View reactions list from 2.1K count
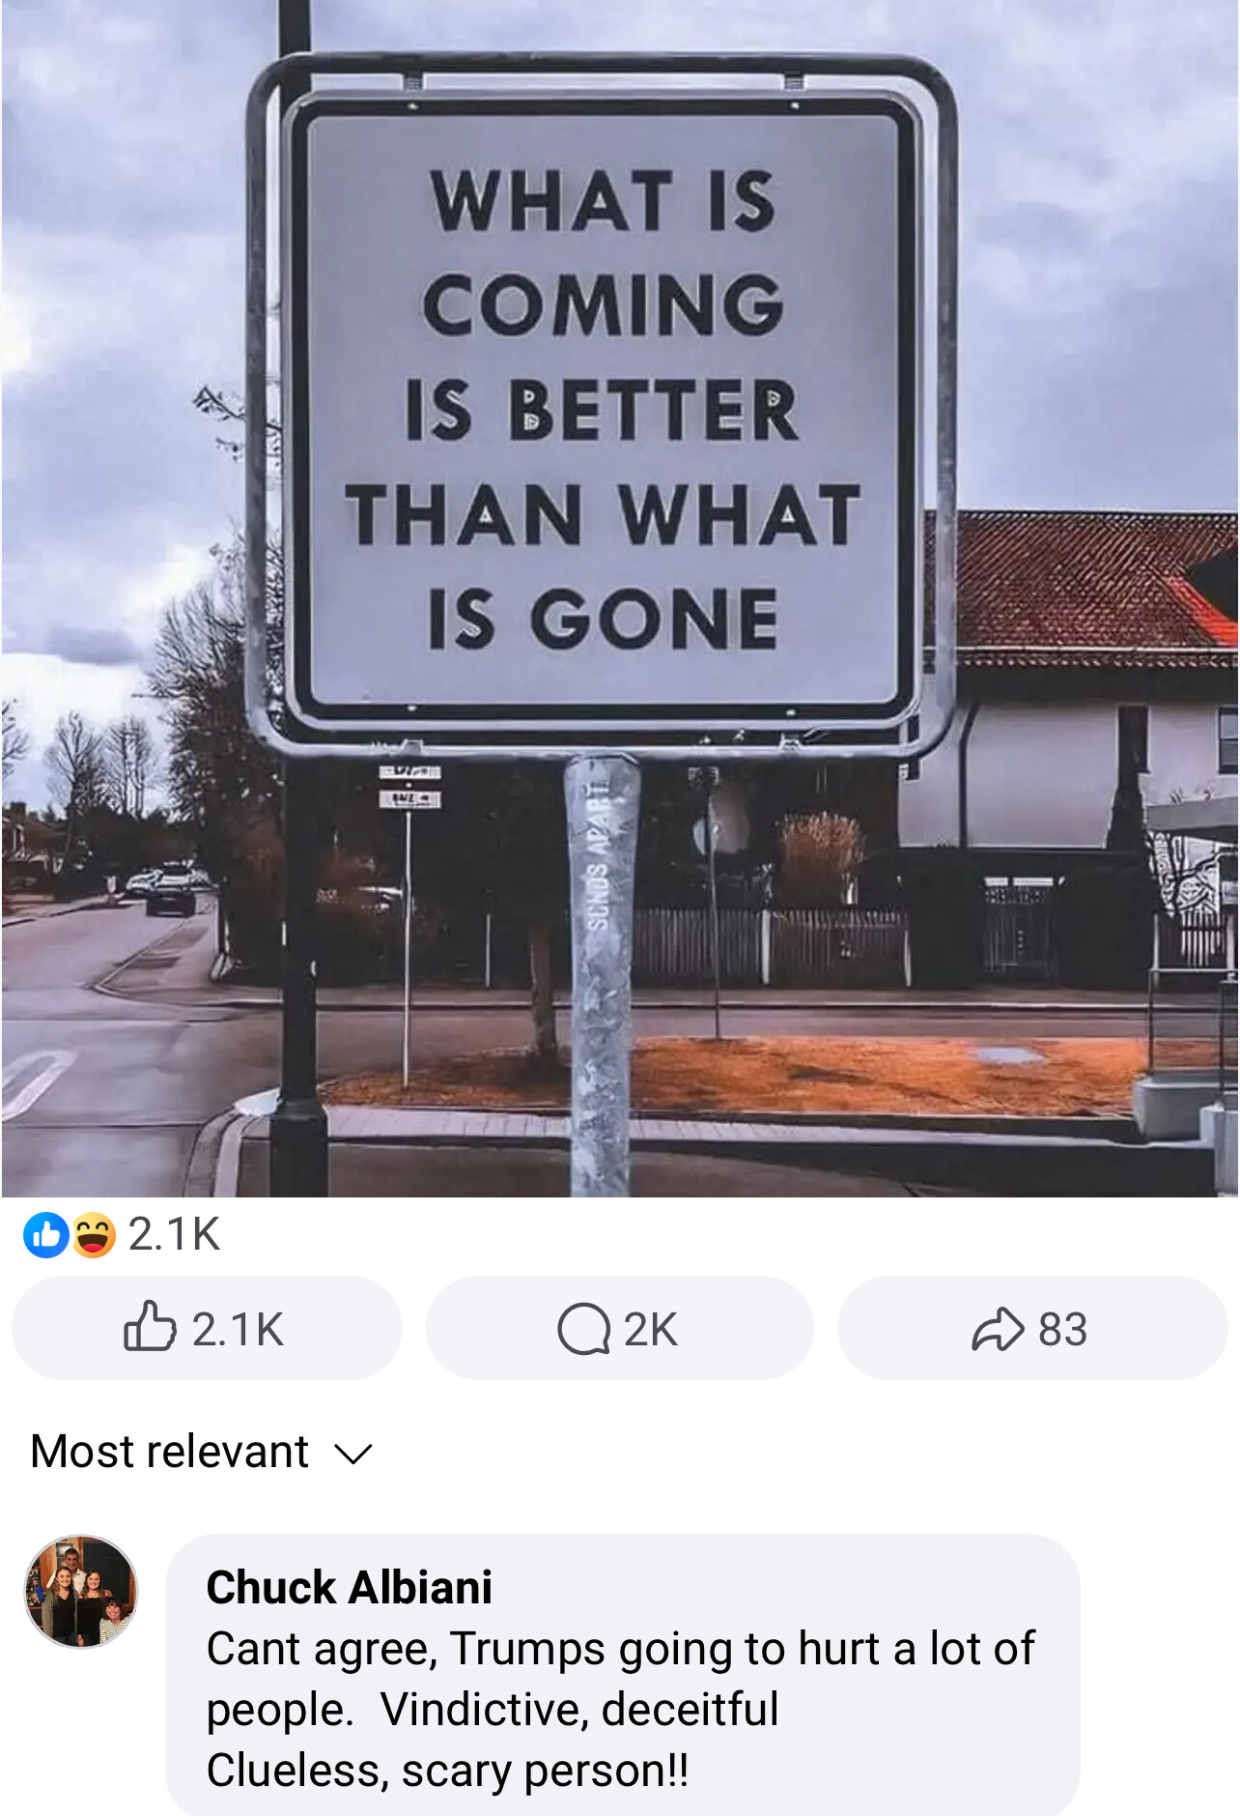The height and width of the screenshot is (1816, 1240). click(174, 1234)
